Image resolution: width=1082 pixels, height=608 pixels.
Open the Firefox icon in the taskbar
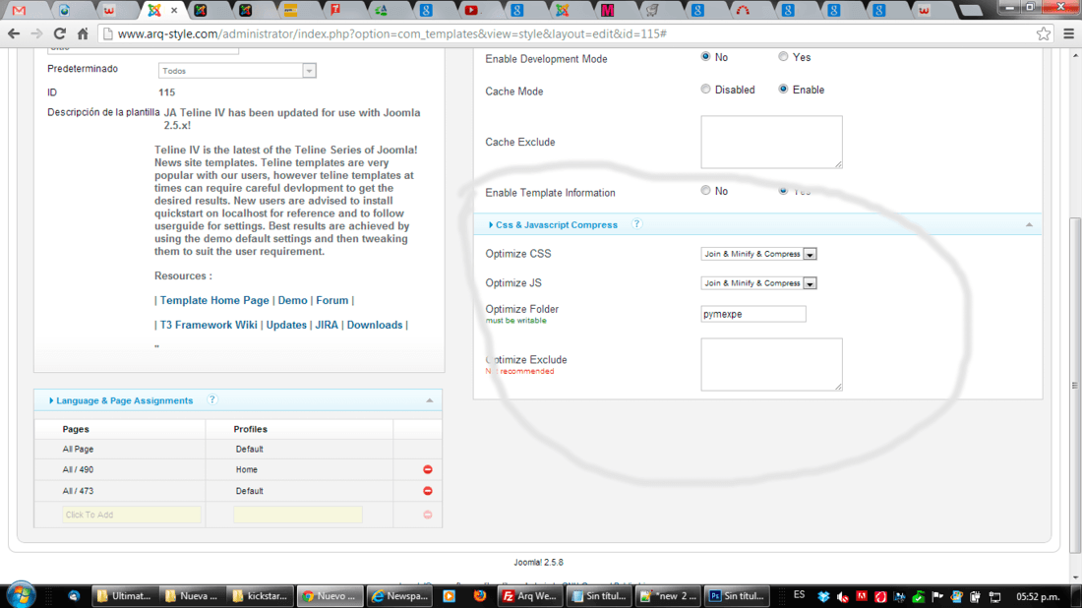[480, 595]
